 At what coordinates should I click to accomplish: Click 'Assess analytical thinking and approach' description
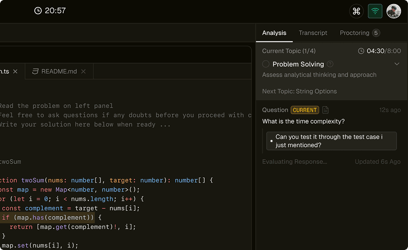pyautogui.click(x=319, y=75)
